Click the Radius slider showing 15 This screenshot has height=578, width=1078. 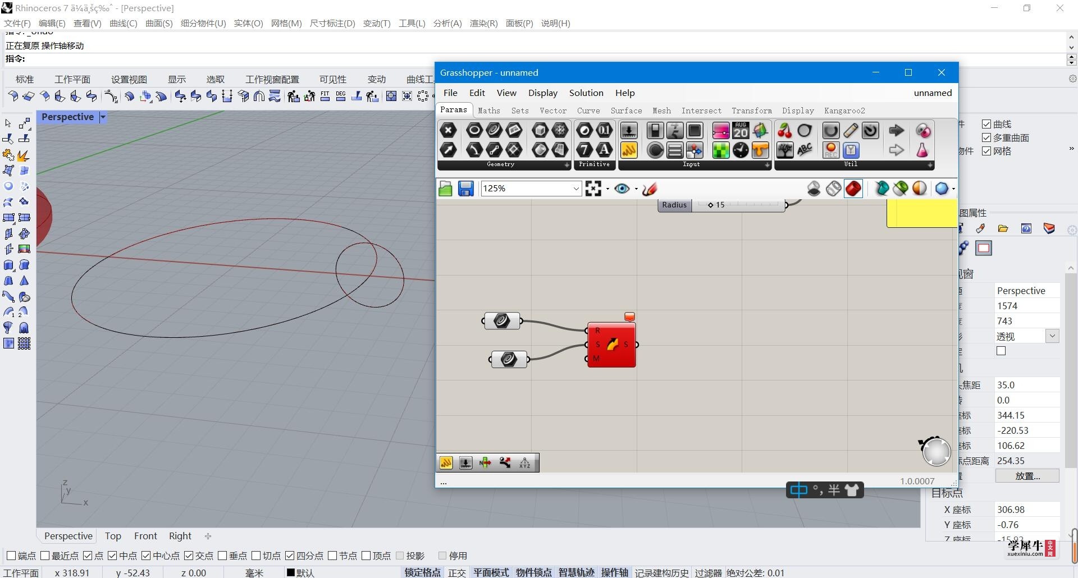pos(722,205)
